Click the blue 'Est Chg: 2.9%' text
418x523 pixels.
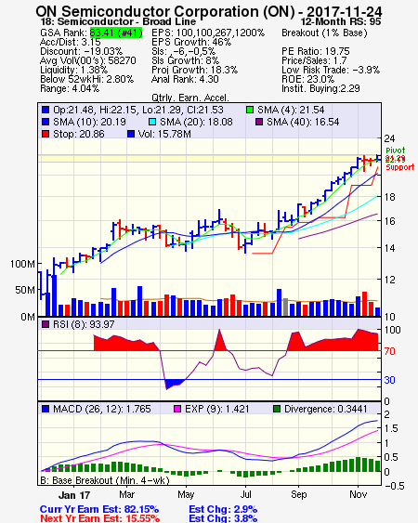[x=223, y=509]
